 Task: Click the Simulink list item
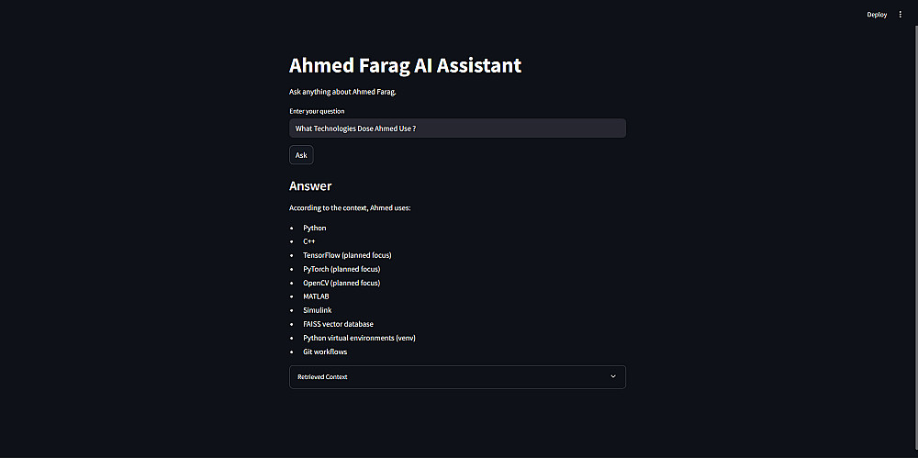point(317,310)
